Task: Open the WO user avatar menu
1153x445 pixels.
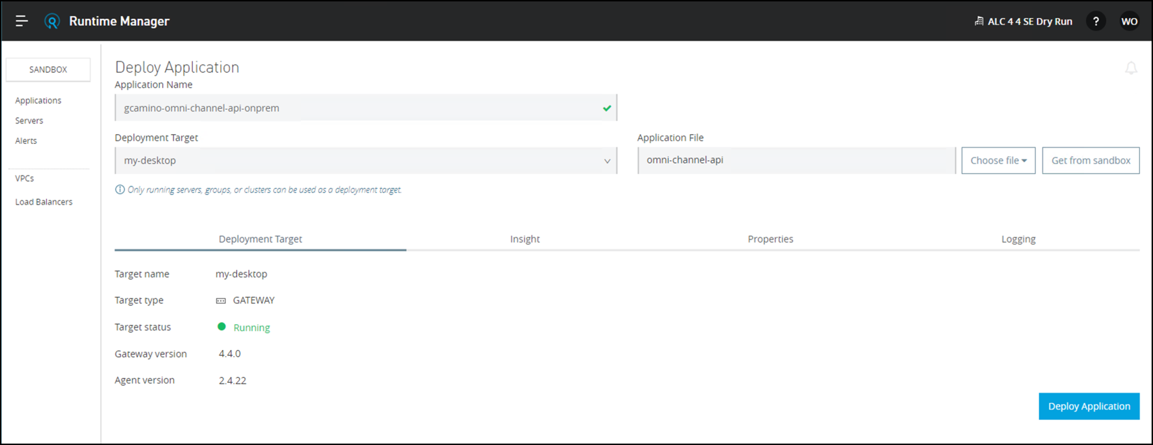Action: click(1129, 22)
